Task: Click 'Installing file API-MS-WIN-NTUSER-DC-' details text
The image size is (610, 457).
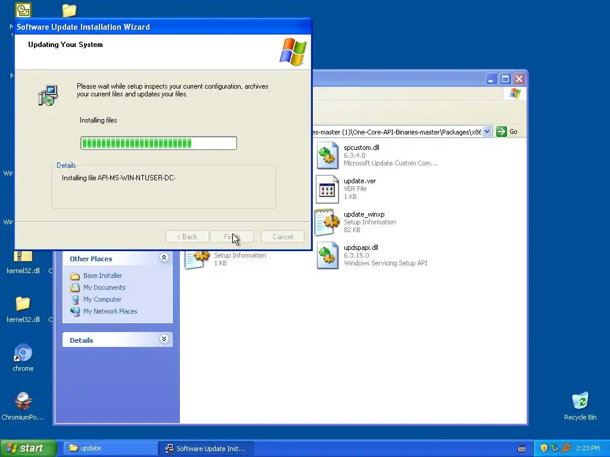Action: pyautogui.click(x=119, y=178)
